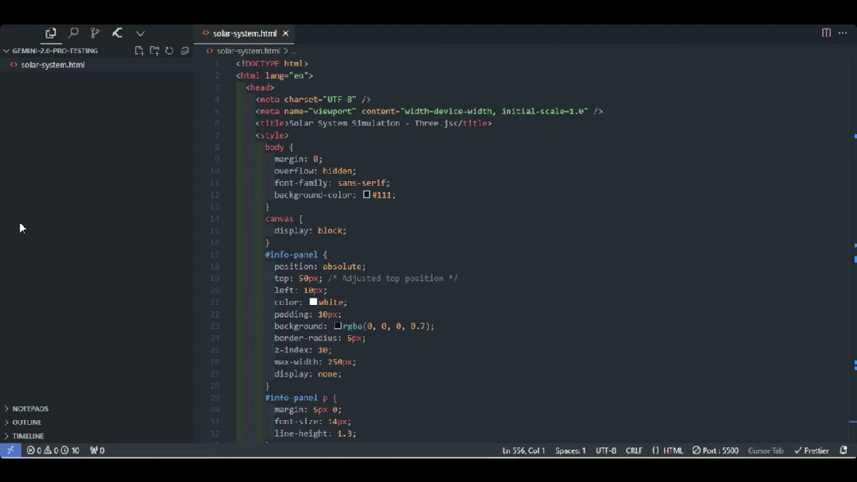Toggle the Cursor Tab status item
This screenshot has height=482, width=857.
point(765,450)
